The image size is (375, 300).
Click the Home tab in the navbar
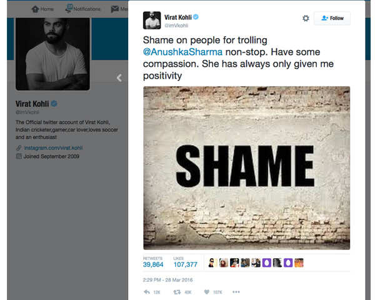pos(42,9)
